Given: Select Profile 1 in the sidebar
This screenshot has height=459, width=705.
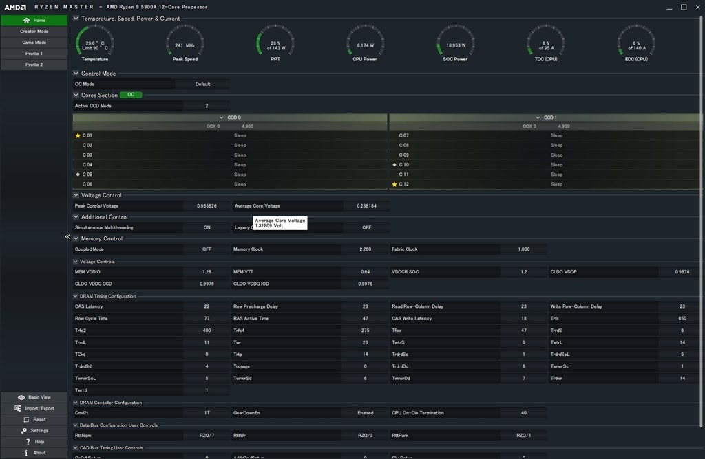Looking at the screenshot, I should click(x=34, y=54).
